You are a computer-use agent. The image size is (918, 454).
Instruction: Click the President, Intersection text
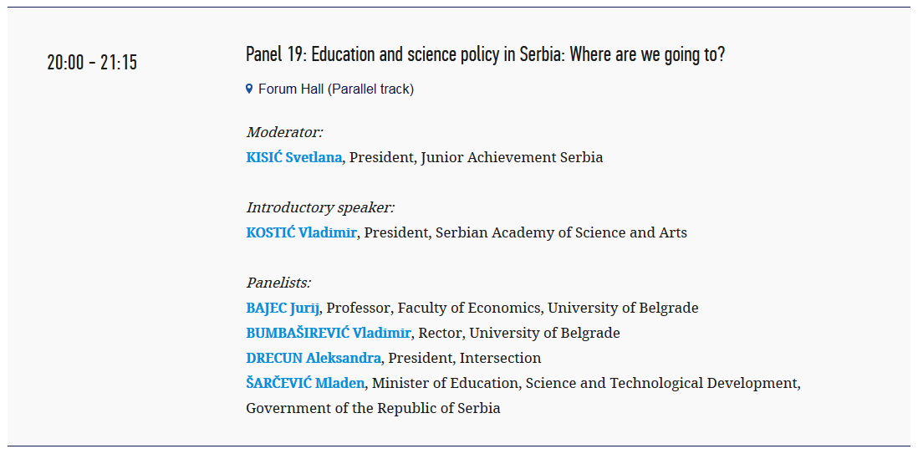(465, 358)
